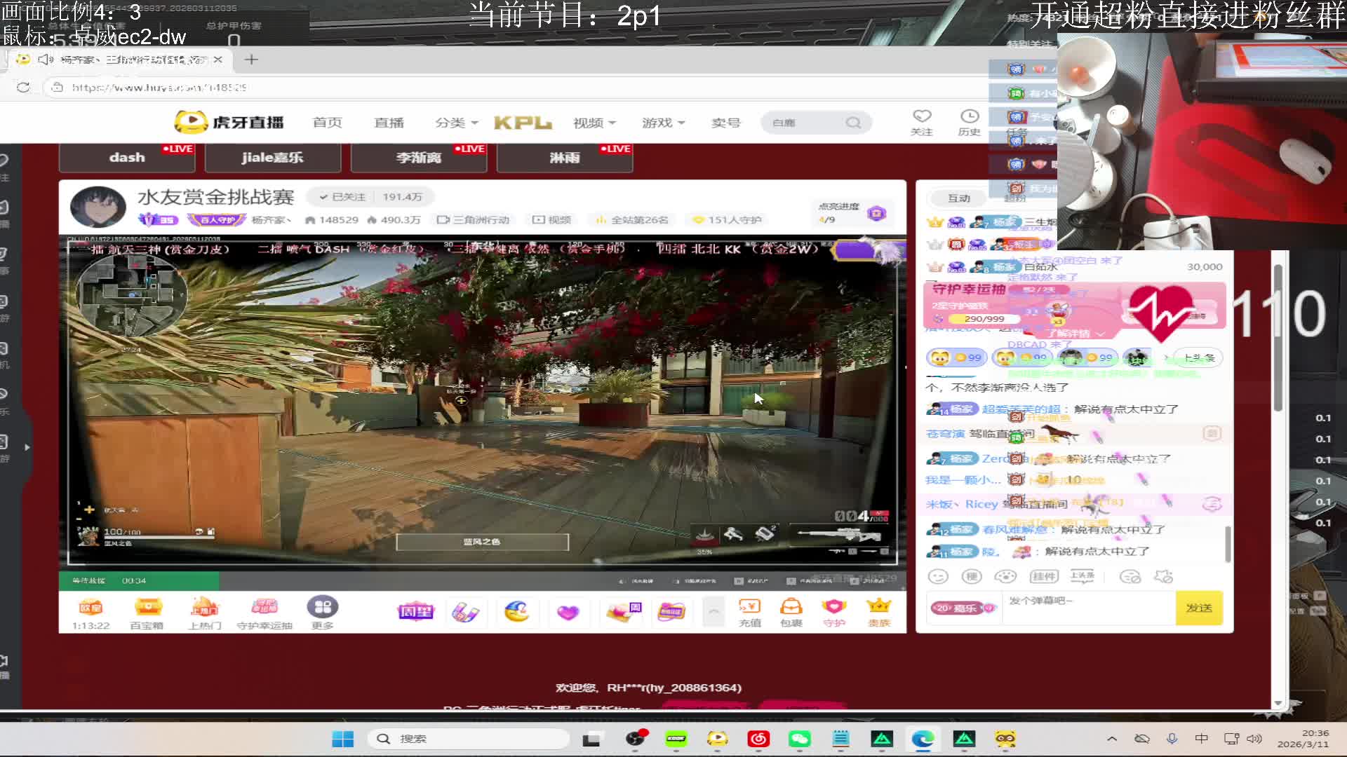This screenshot has height=757, width=1347.
Task: Toggle the chat message block filter icon
Action: [1130, 576]
